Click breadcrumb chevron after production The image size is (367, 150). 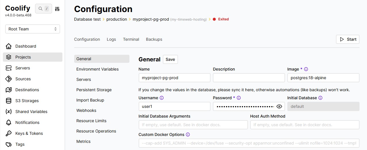130,19
